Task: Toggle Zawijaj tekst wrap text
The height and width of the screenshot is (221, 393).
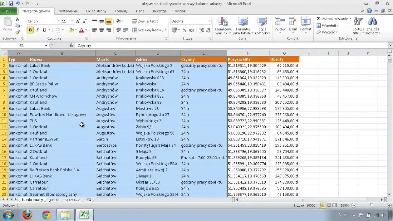Action: [x=145, y=21]
